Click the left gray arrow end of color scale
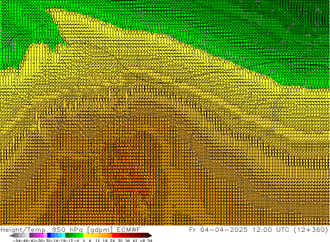The width and height of the screenshot is (330, 242). click(12, 235)
